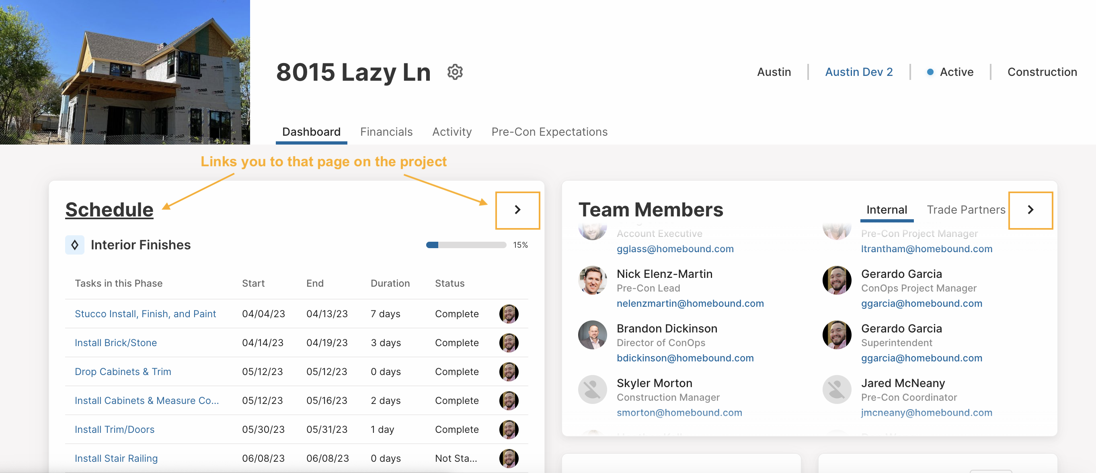The width and height of the screenshot is (1096, 473).
Task: Open the Financials tab
Action: coord(386,132)
